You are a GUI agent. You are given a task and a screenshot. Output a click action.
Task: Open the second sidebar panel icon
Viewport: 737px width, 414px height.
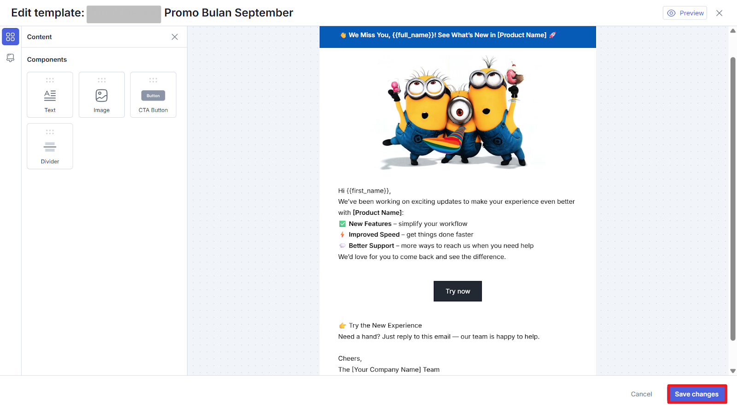pyautogui.click(x=11, y=58)
